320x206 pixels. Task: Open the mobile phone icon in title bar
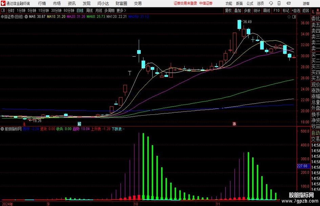click(279, 3)
